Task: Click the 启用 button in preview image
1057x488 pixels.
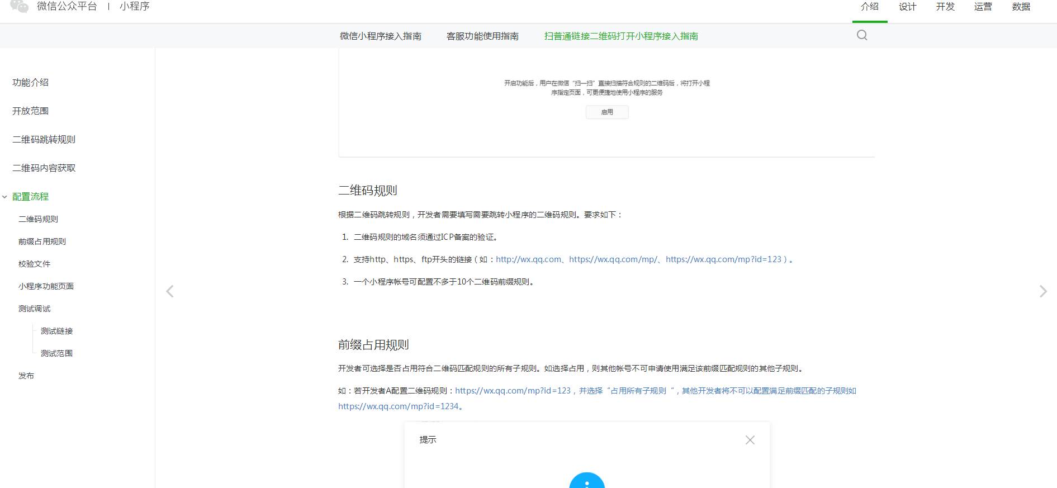Action: pos(607,112)
